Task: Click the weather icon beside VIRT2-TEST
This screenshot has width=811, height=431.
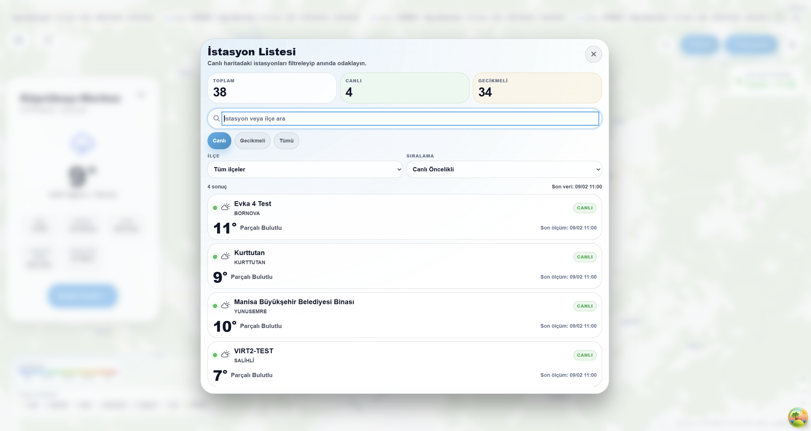Action: (225, 354)
